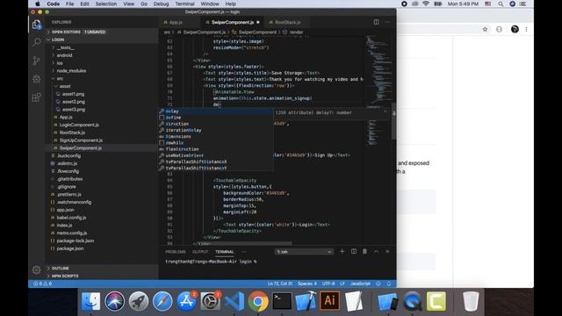Open LoginComponent.js in the file tree

79,125
